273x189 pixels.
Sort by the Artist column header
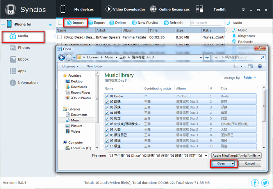click(x=109, y=30)
